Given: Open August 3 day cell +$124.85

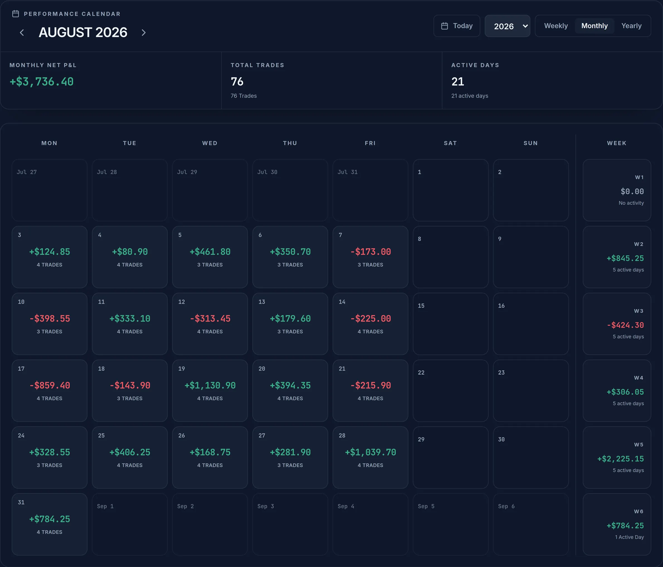Looking at the screenshot, I should click(x=50, y=257).
